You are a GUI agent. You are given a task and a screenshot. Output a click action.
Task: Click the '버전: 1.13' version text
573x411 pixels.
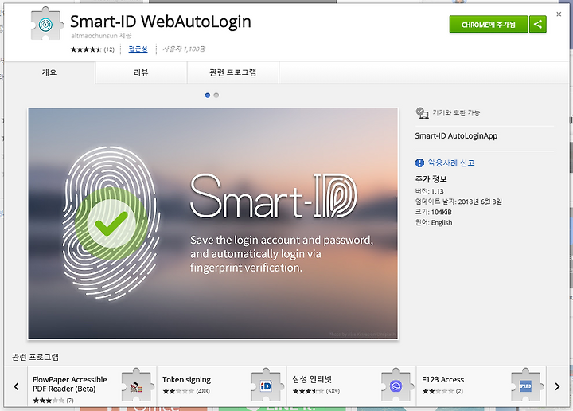(x=430, y=191)
